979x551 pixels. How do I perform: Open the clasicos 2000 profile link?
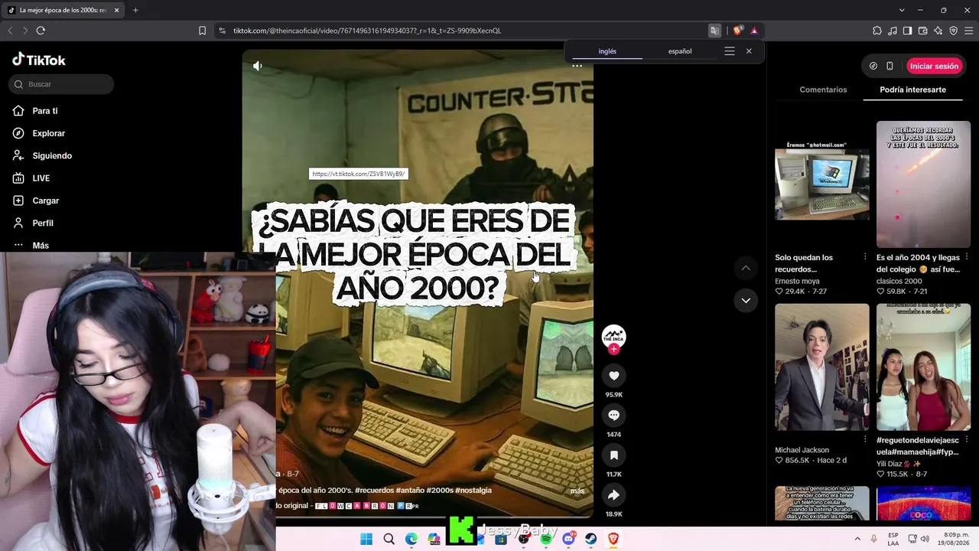[x=899, y=281]
